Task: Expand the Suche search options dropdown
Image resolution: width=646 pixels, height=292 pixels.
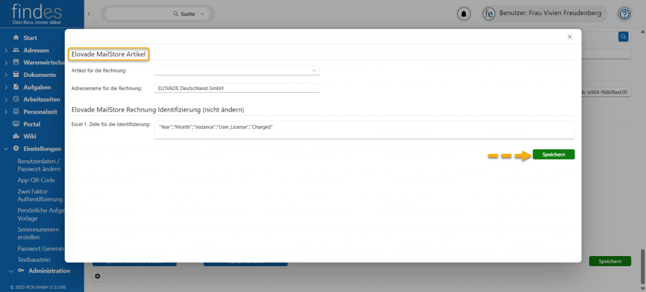Action: click(x=202, y=13)
